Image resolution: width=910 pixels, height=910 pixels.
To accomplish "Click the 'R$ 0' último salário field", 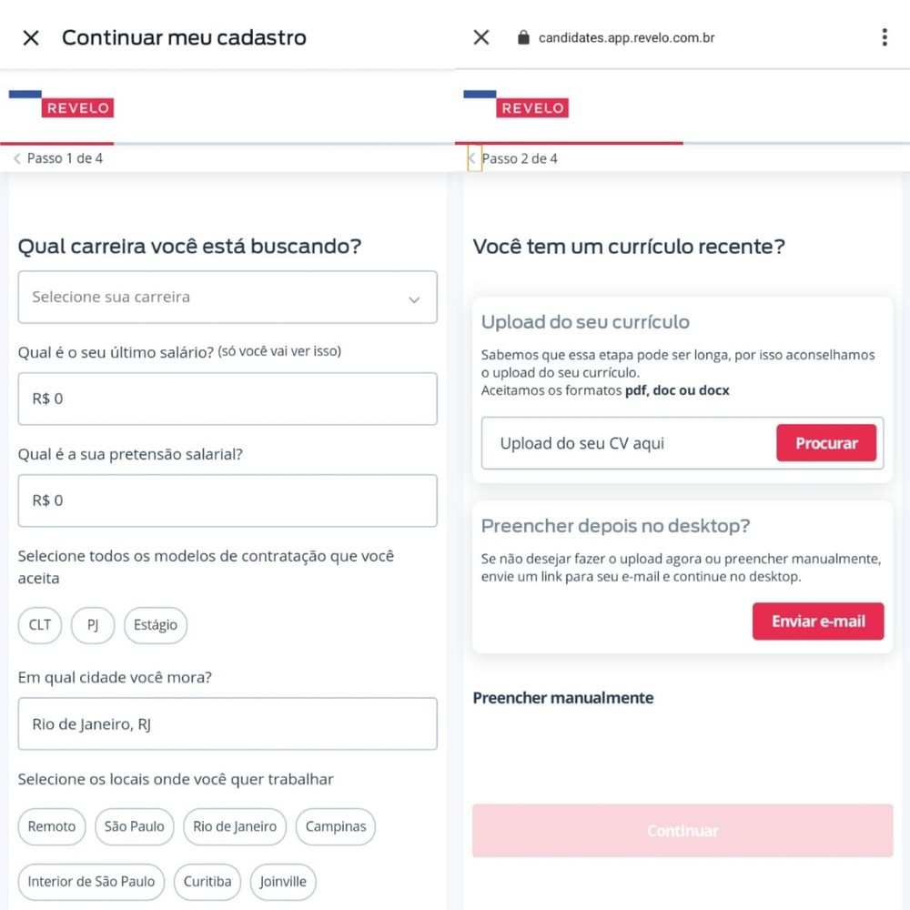I will tap(227, 399).
